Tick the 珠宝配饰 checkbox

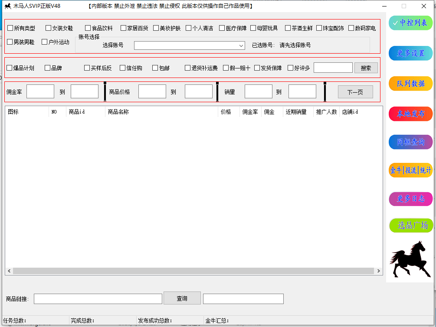pos(319,28)
